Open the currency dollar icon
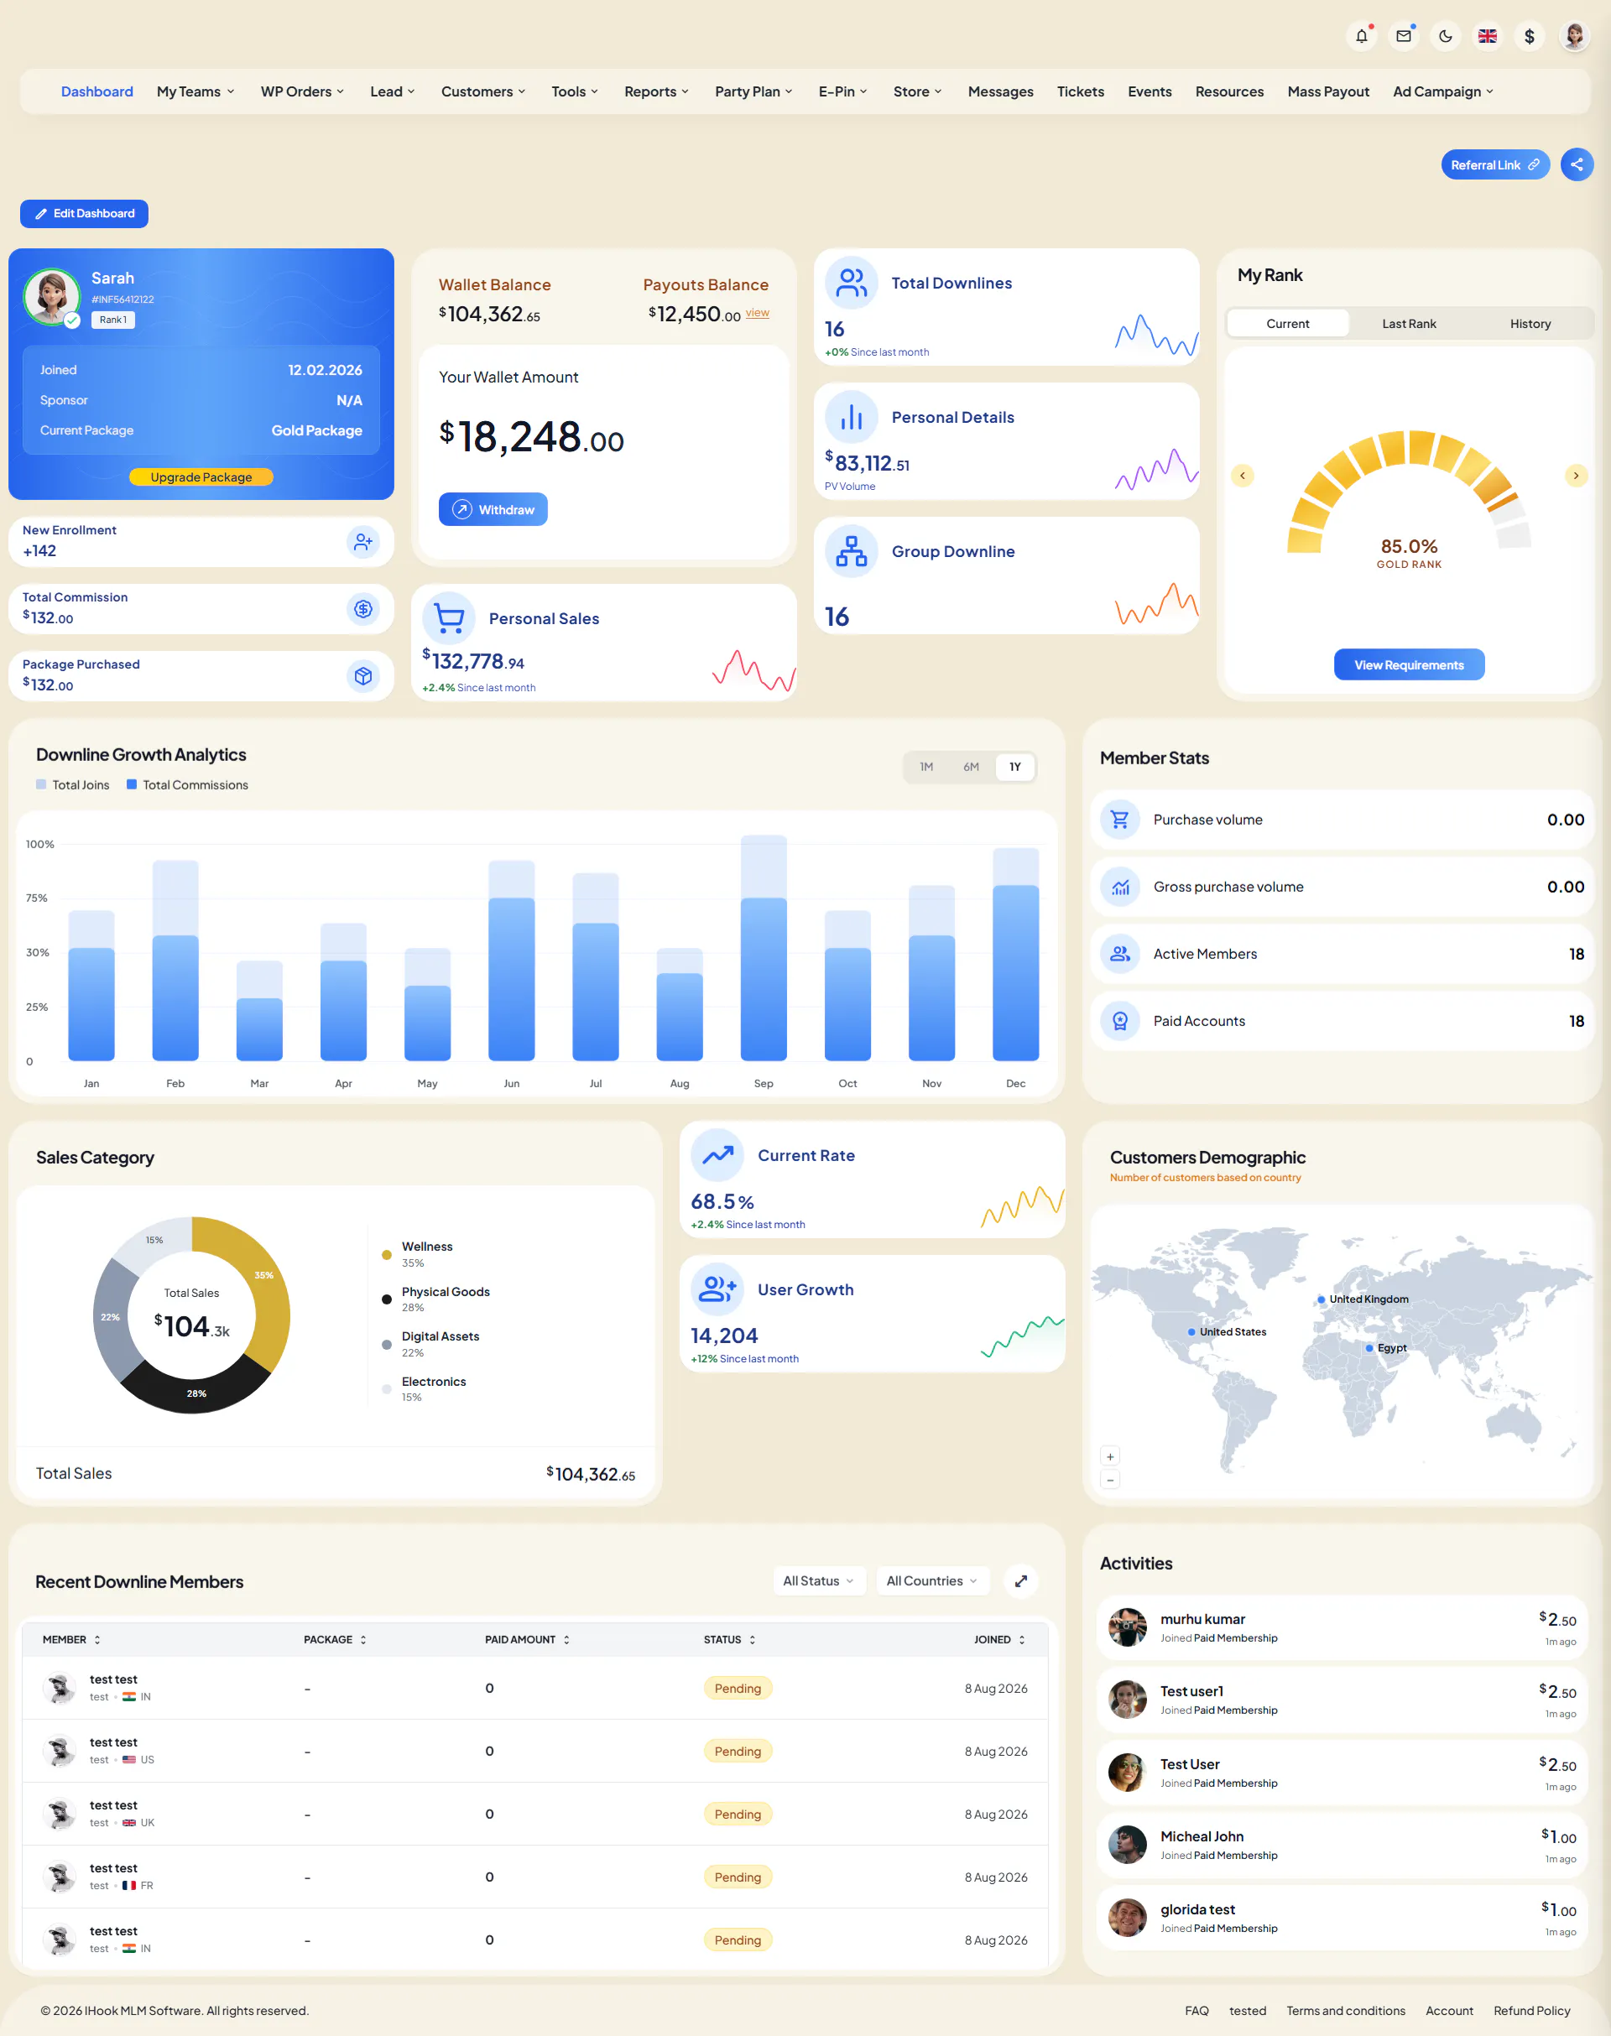Image resolution: width=1611 pixels, height=2036 pixels. pyautogui.click(x=1529, y=36)
